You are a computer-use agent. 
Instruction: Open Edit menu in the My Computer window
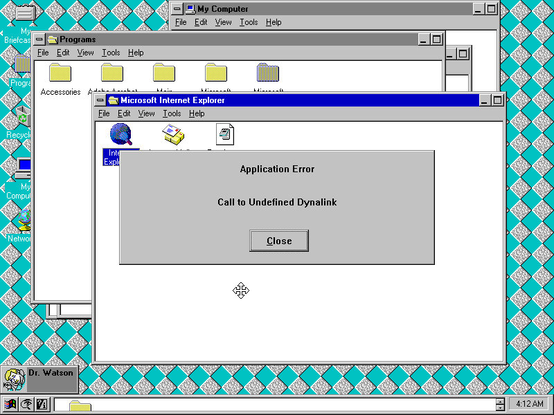tap(201, 22)
